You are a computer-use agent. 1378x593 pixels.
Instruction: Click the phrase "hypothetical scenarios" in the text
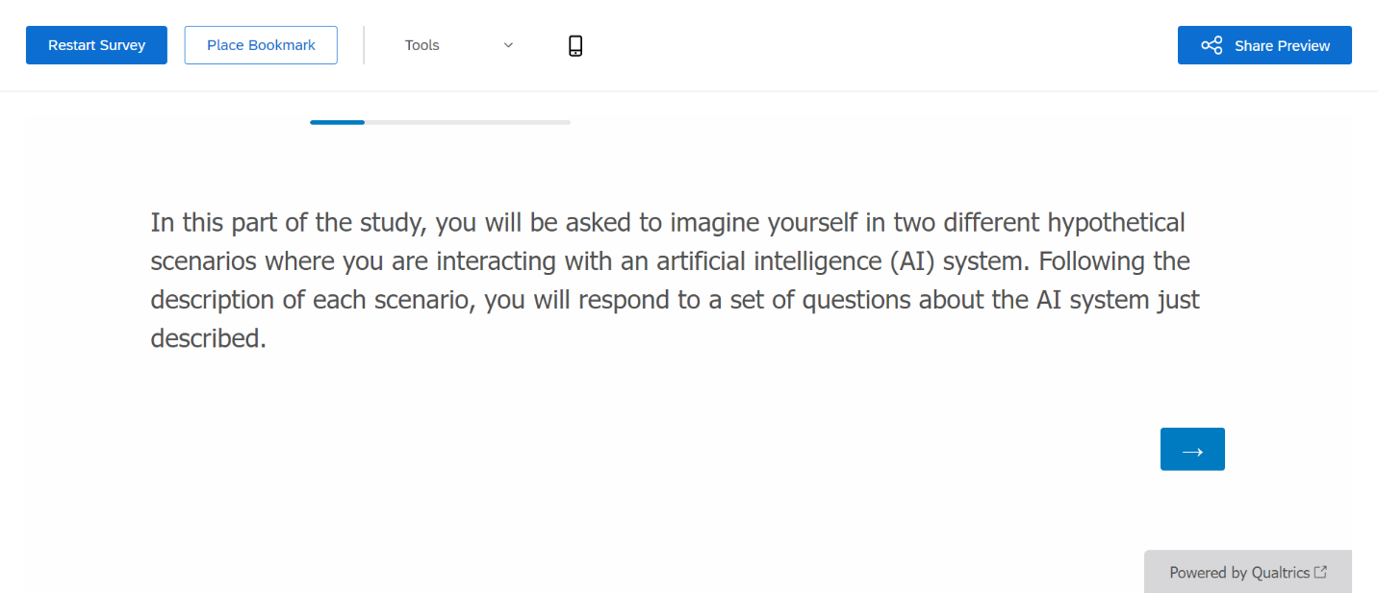point(1116,223)
